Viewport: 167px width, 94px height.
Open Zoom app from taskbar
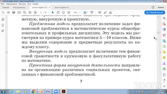coord(56,92)
